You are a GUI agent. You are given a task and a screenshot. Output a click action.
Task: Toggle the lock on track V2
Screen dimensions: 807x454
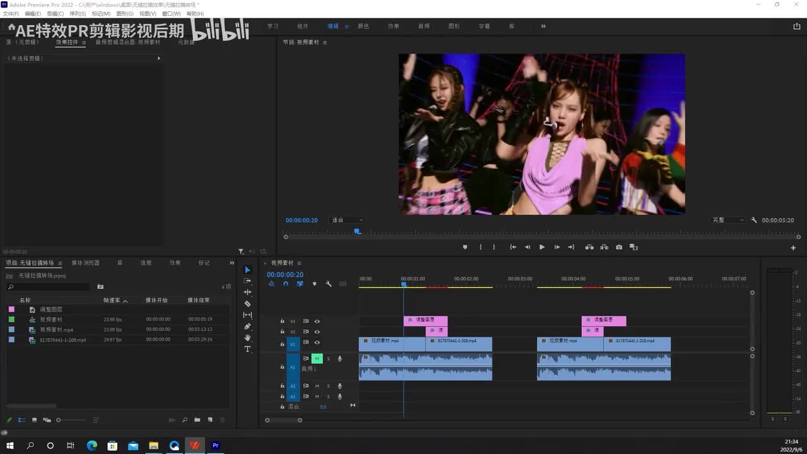(x=282, y=332)
